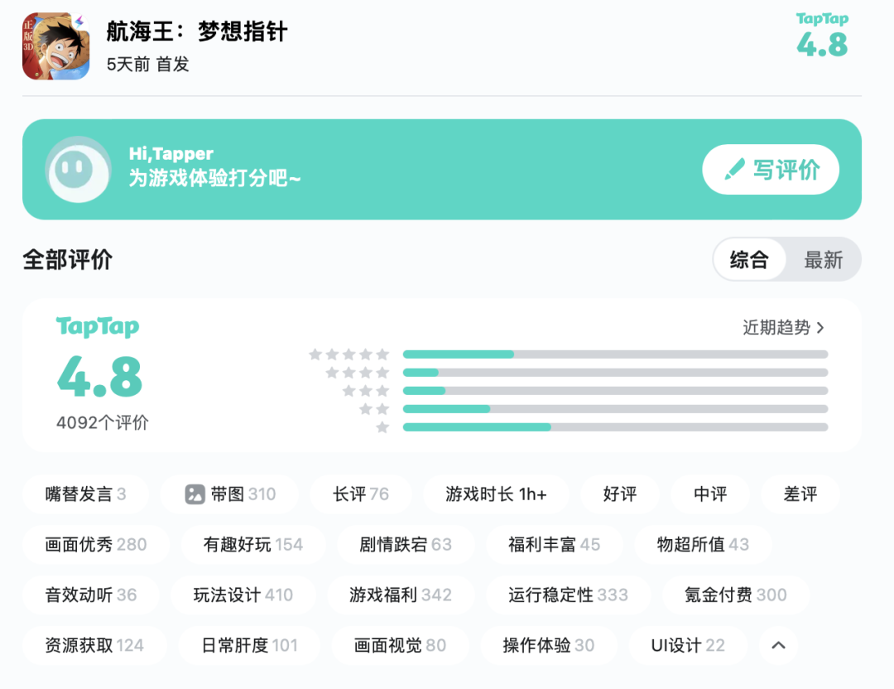894x689 pixels.
Task: Click the four-star rating bar
Action: (614, 373)
